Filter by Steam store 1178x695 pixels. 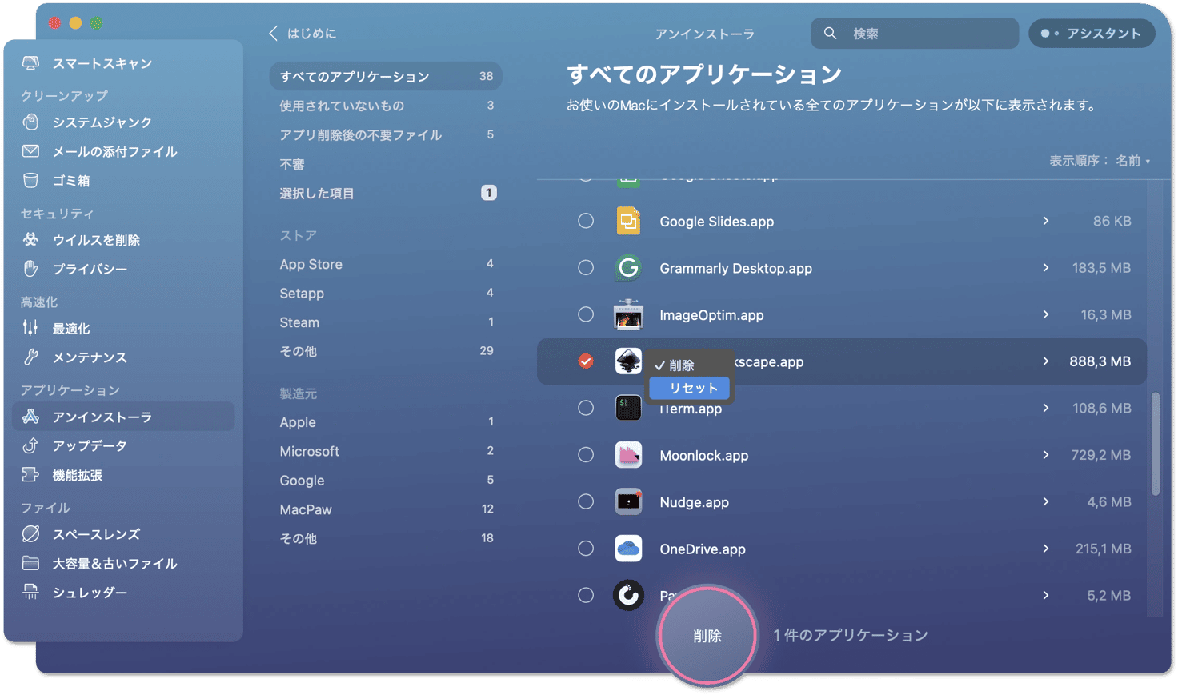point(386,322)
